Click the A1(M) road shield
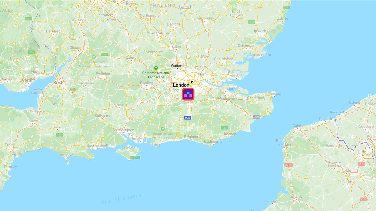This screenshot has width=376, height=211. click(185, 6)
